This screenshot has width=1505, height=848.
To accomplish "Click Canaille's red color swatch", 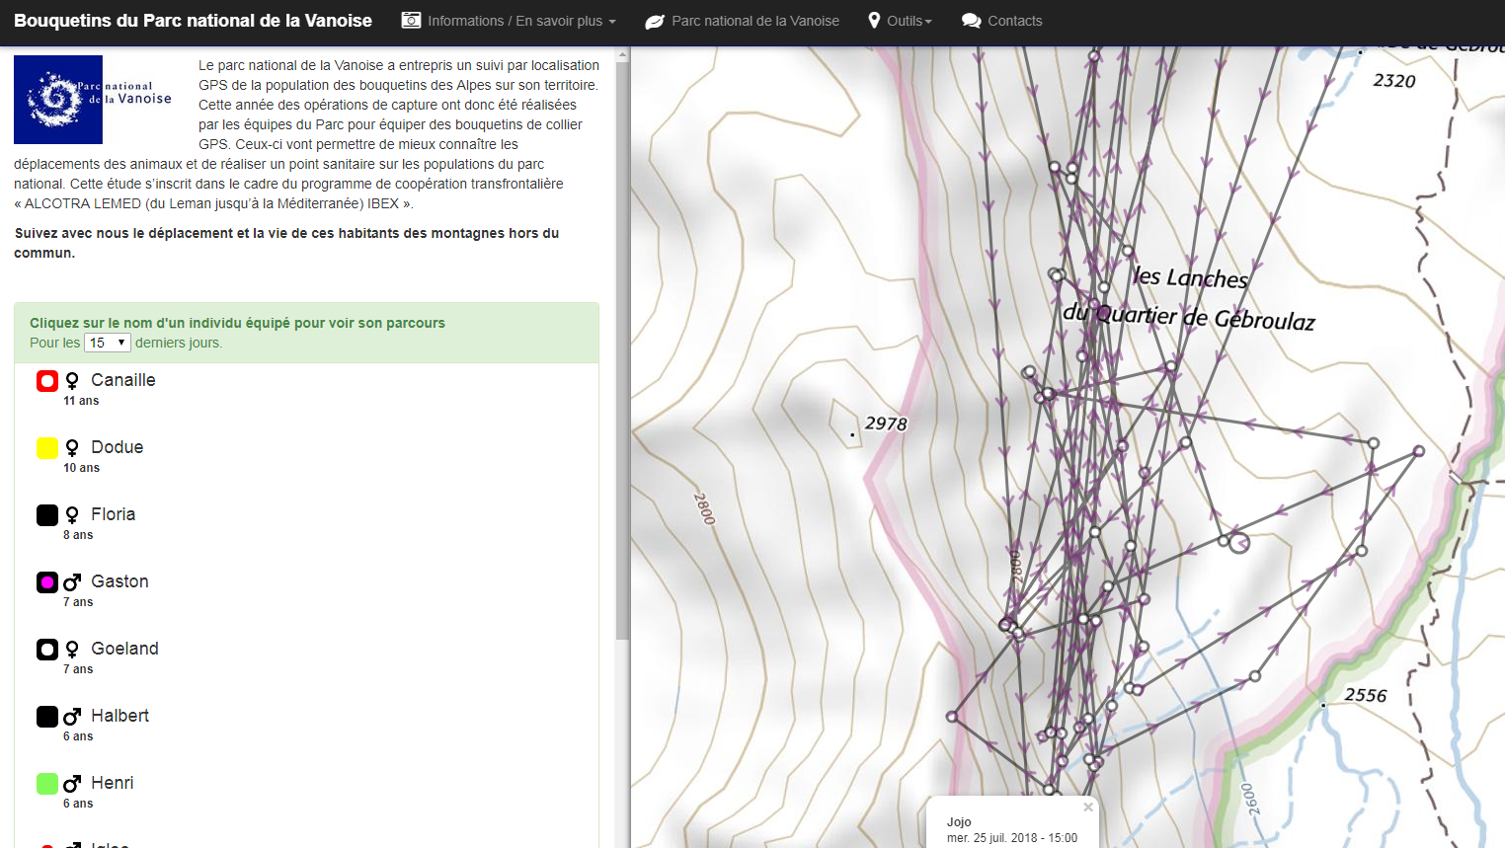I will pos(47,381).
